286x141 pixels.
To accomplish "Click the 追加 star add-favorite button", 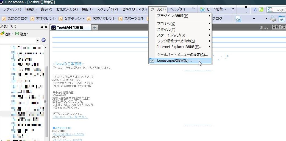I will tap(7, 34).
